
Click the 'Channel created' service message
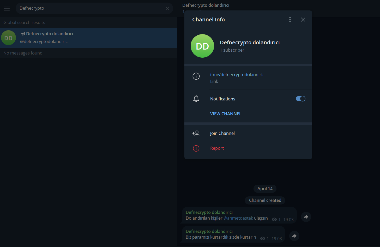click(265, 200)
